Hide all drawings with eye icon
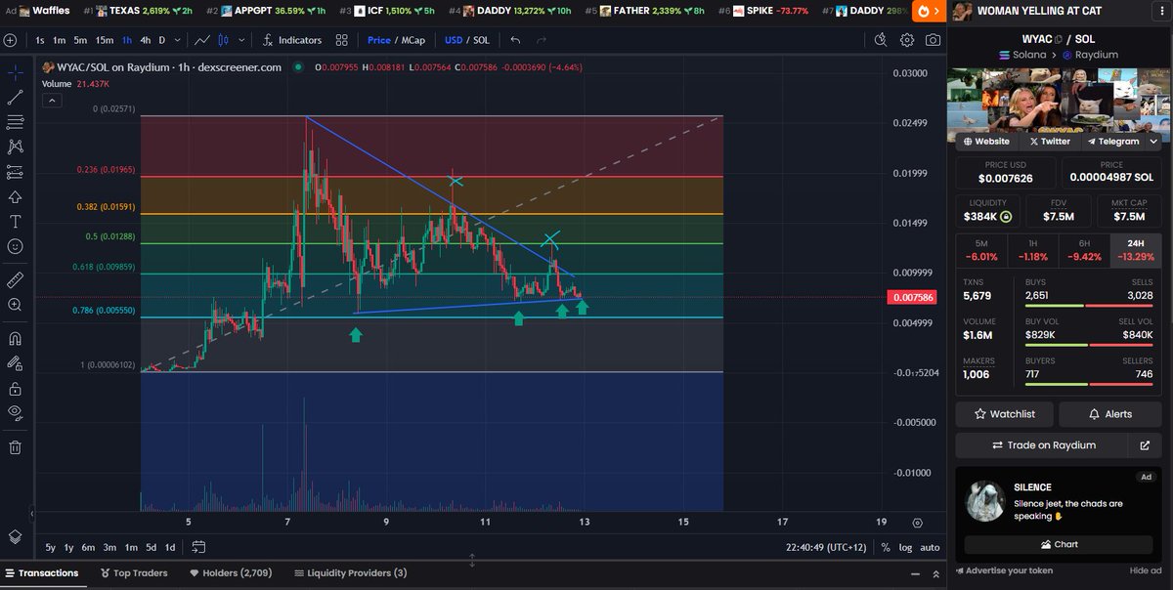 click(x=16, y=412)
